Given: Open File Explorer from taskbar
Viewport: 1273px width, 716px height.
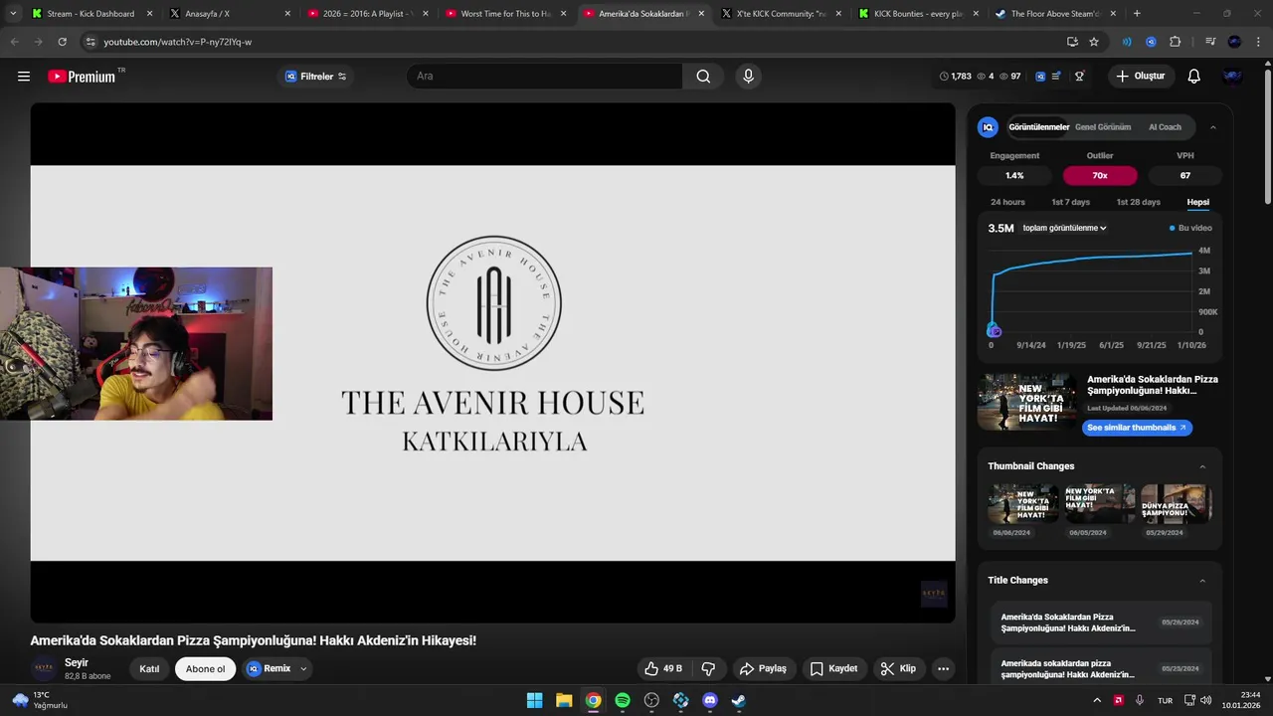Looking at the screenshot, I should click(x=564, y=700).
